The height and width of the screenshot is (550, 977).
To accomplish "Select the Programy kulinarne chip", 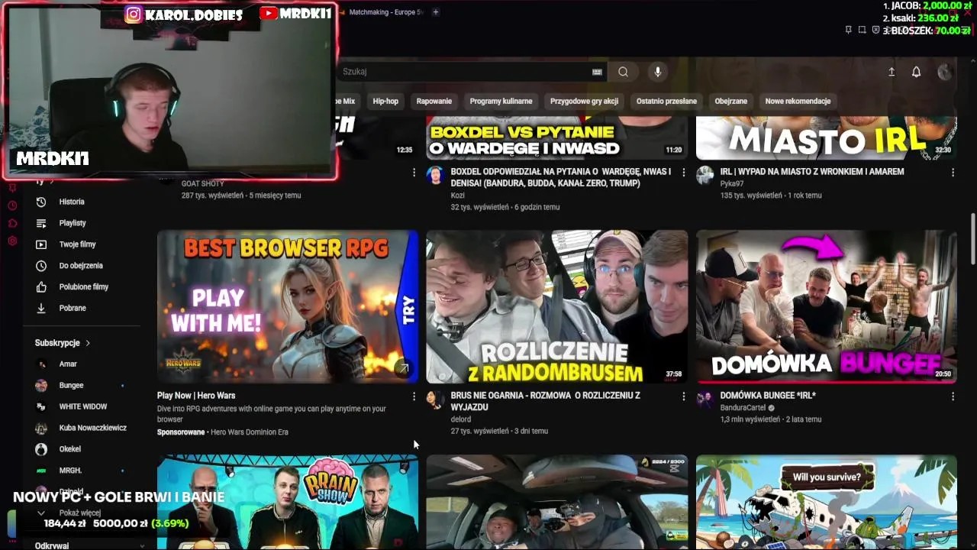I will click(501, 101).
